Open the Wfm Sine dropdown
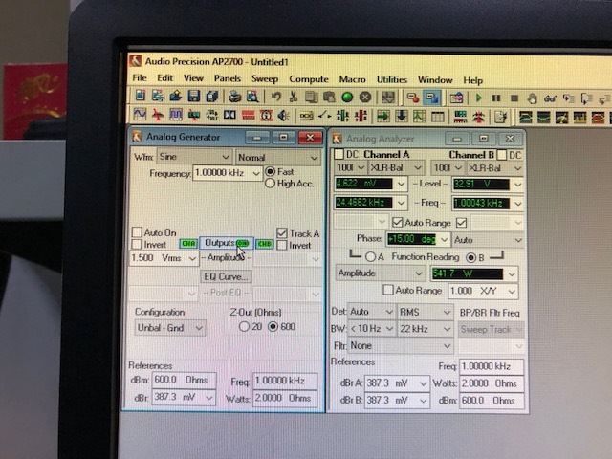612x459 pixels. pos(194,157)
